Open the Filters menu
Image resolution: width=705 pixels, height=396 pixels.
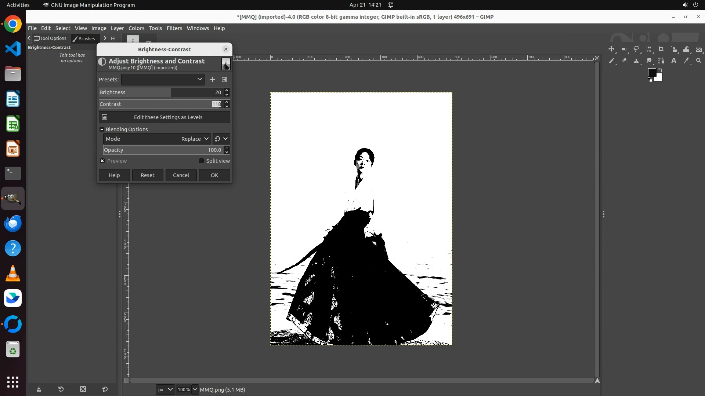174,28
